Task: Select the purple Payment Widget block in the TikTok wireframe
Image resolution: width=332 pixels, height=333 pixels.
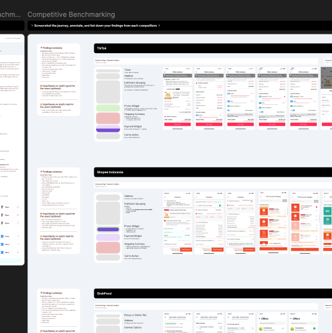Action: pyautogui.click(x=108, y=129)
